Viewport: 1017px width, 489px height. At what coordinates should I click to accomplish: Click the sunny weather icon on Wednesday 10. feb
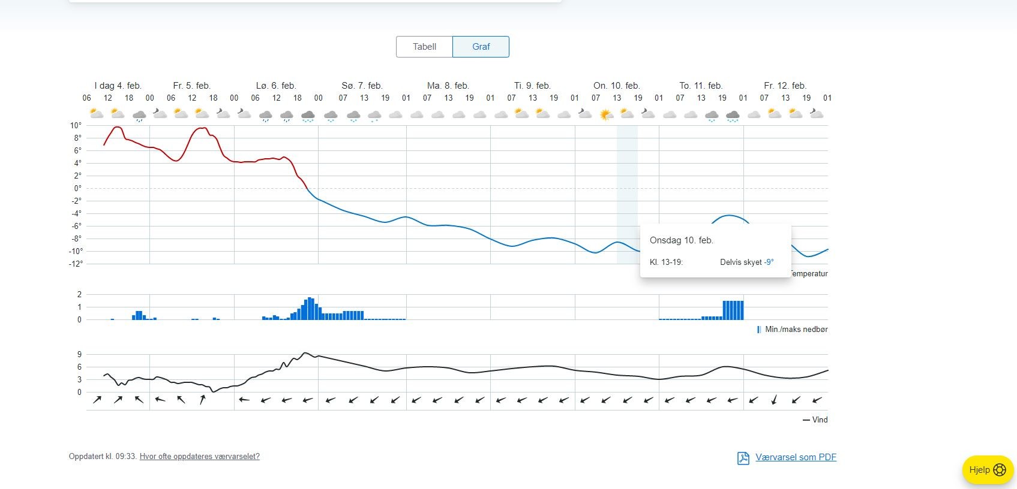[606, 114]
